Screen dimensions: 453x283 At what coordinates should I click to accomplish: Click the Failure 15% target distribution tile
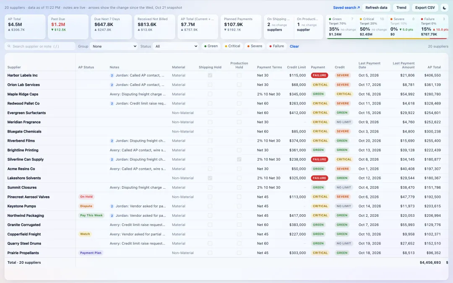[434, 27]
